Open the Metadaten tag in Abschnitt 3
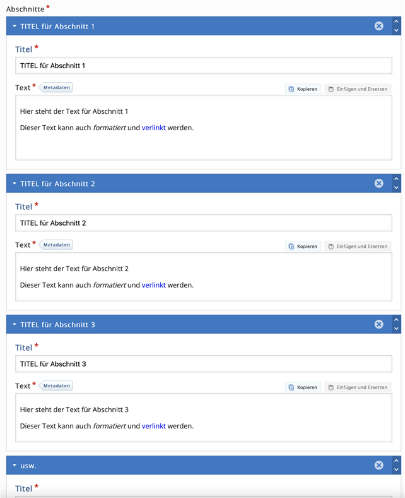 coord(57,386)
